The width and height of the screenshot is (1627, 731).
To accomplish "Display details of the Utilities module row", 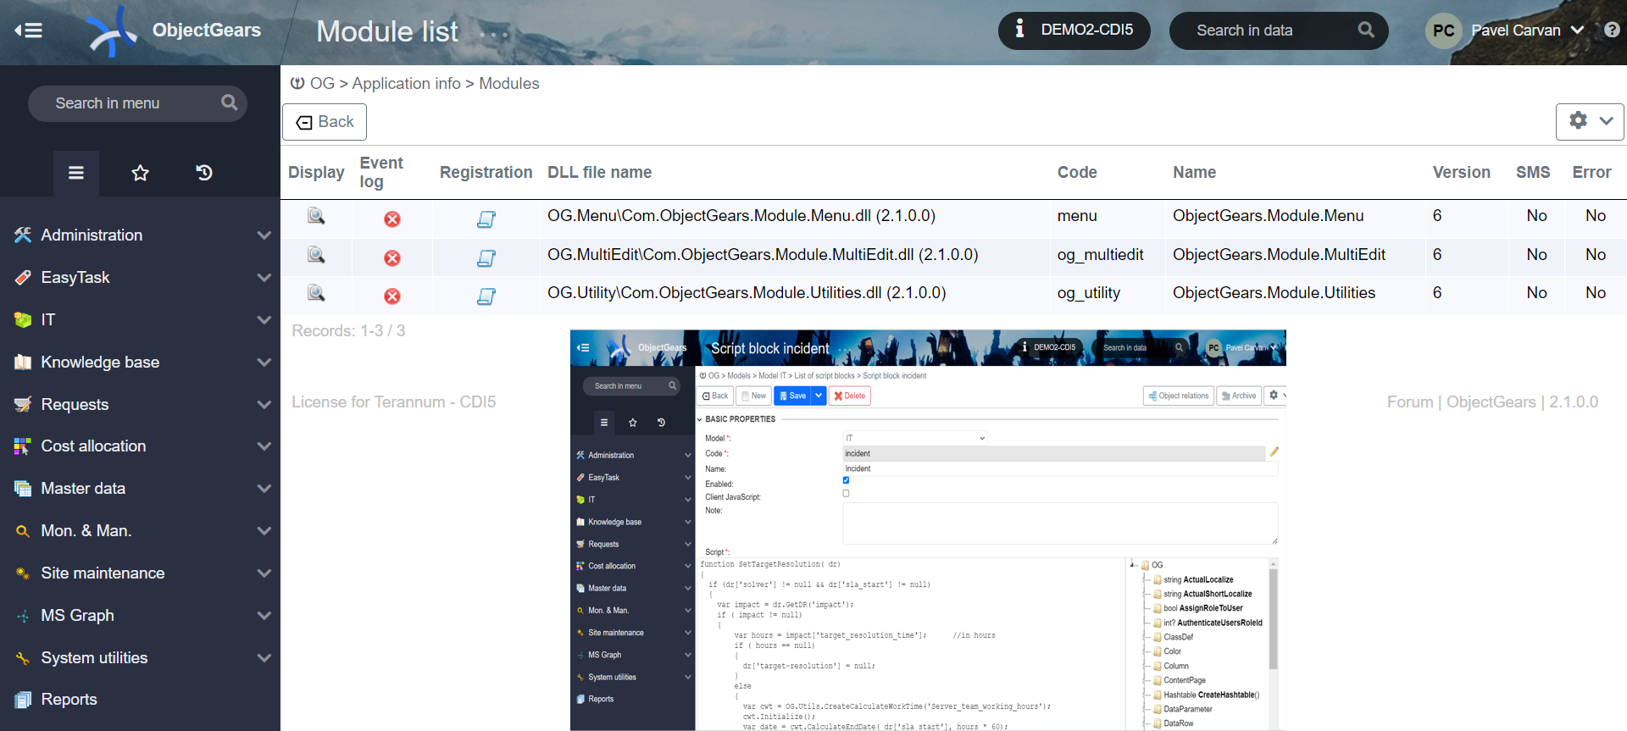I will click(x=316, y=294).
